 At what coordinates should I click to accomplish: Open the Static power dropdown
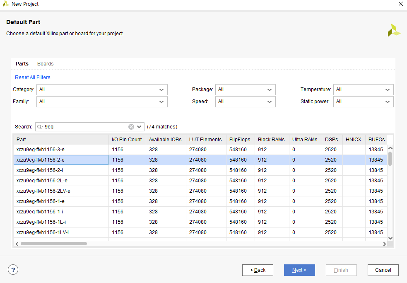[364, 102]
